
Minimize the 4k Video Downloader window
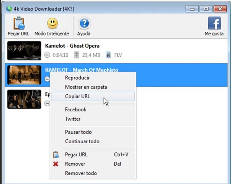click(x=192, y=9)
